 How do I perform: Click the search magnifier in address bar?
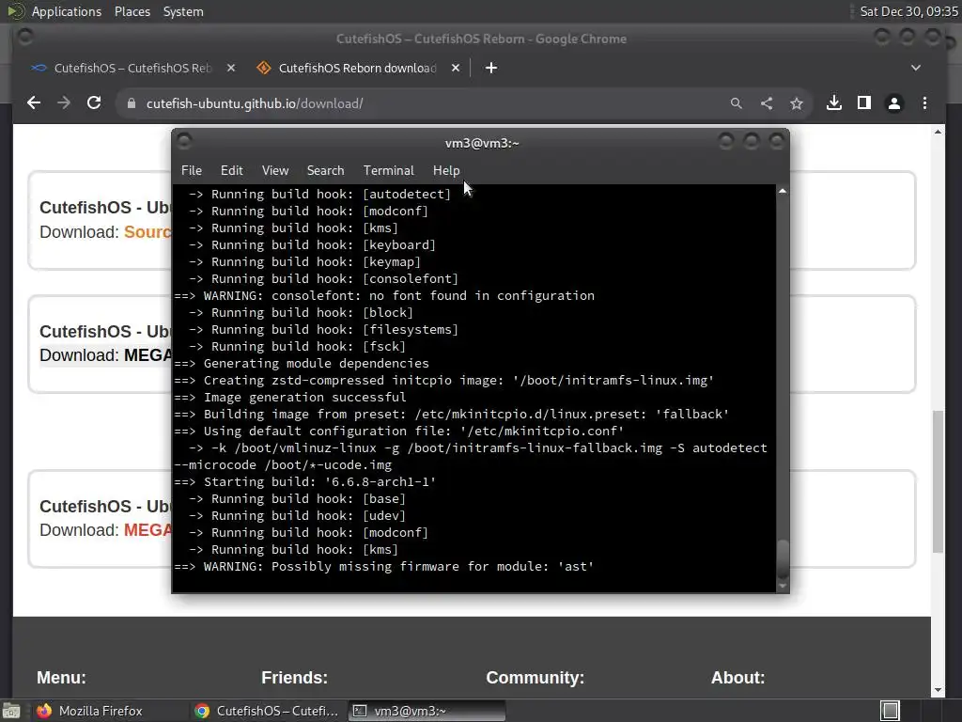pos(737,103)
